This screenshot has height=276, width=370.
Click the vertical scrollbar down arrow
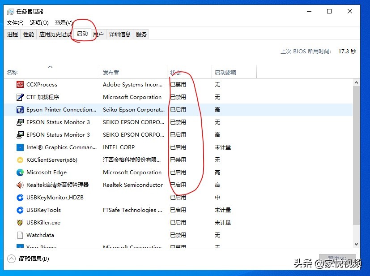click(356, 244)
